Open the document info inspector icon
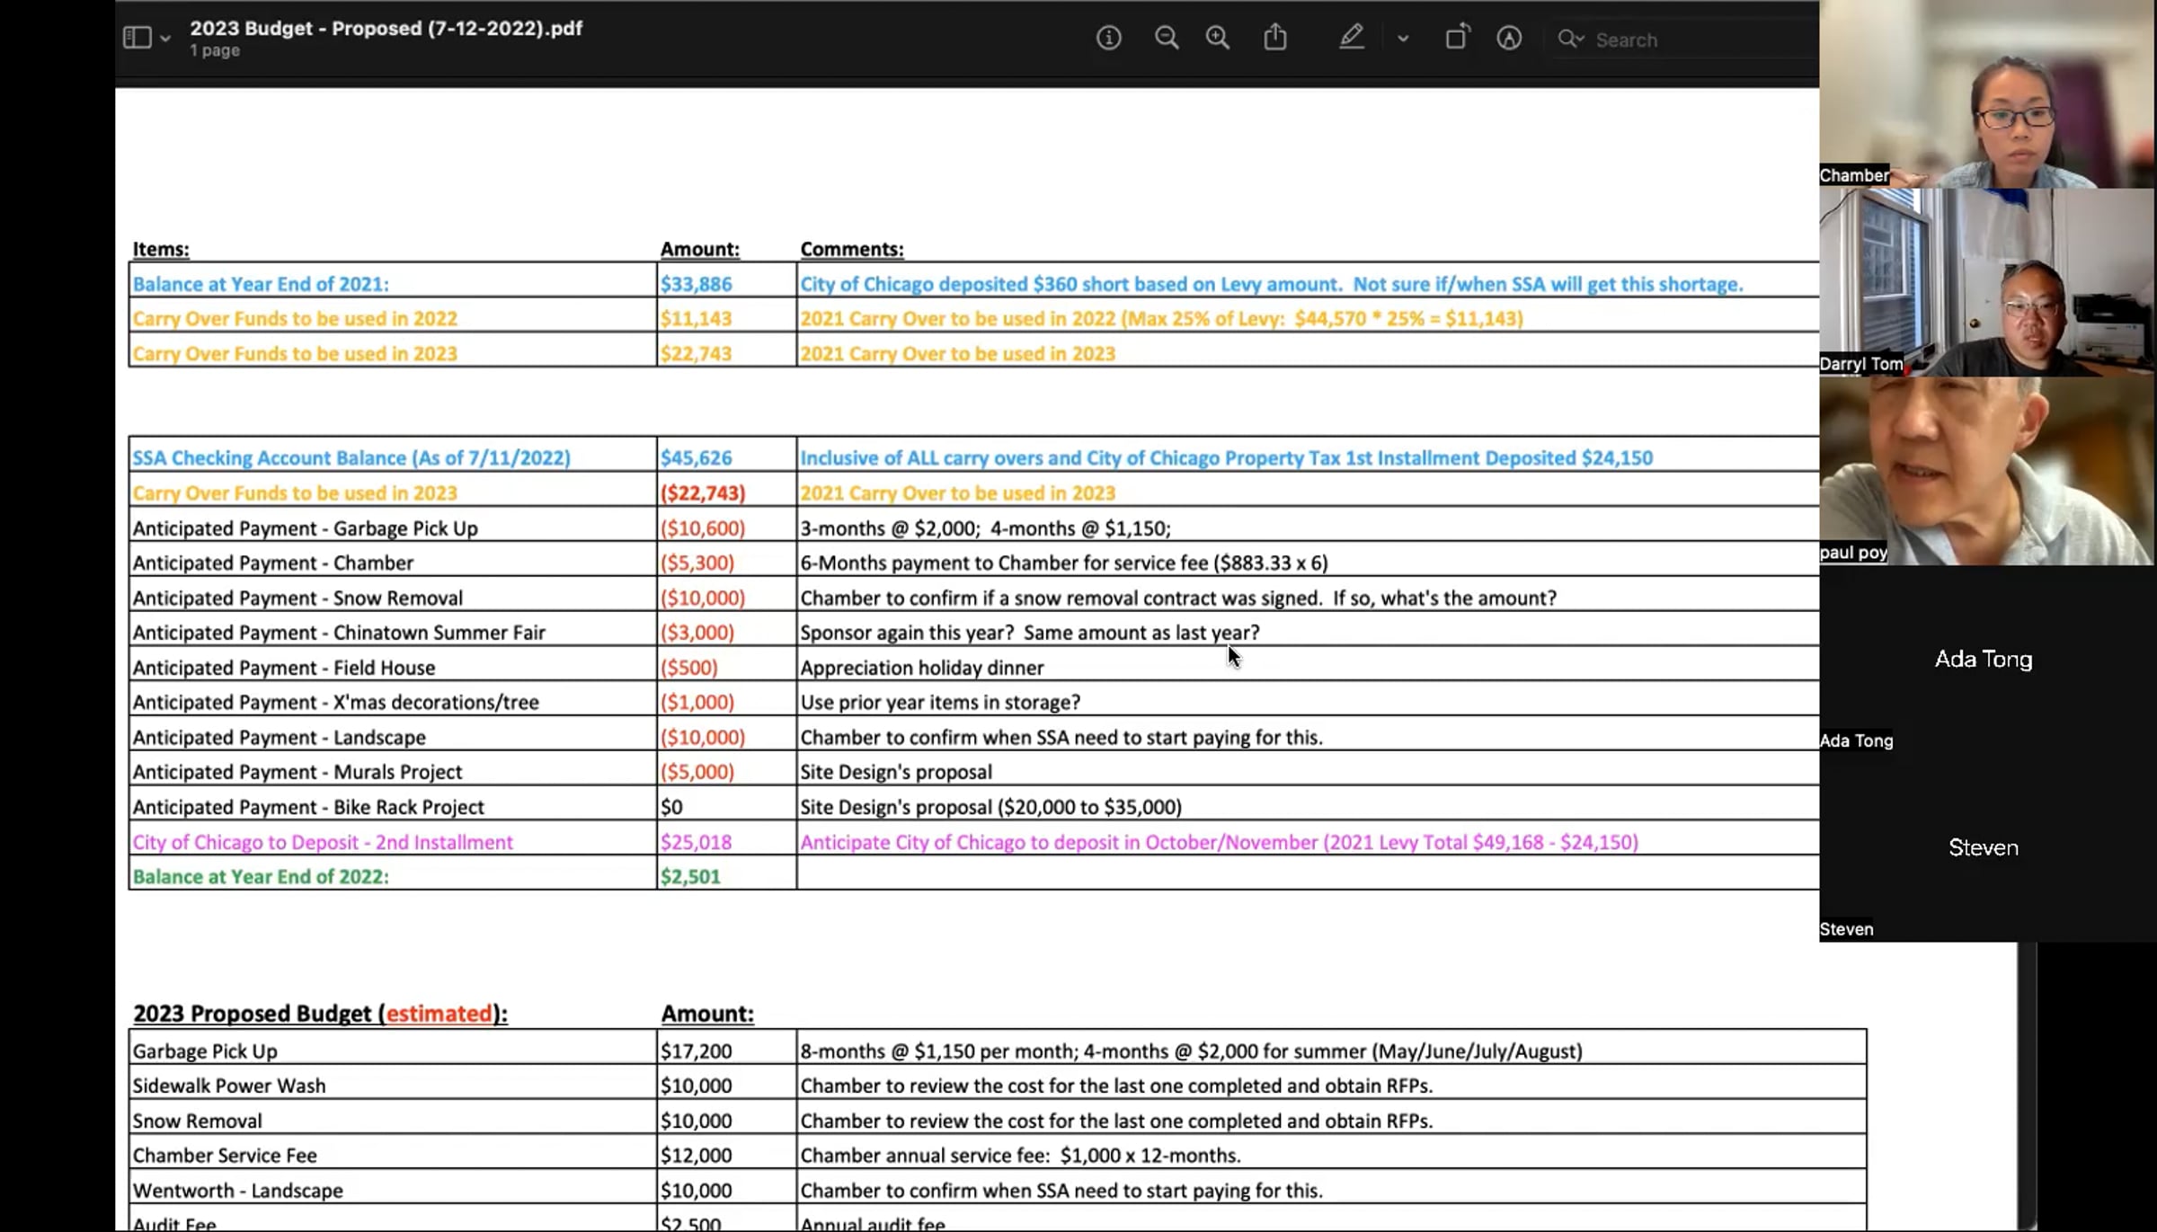Viewport: 2157px width, 1232px height. point(1108,38)
